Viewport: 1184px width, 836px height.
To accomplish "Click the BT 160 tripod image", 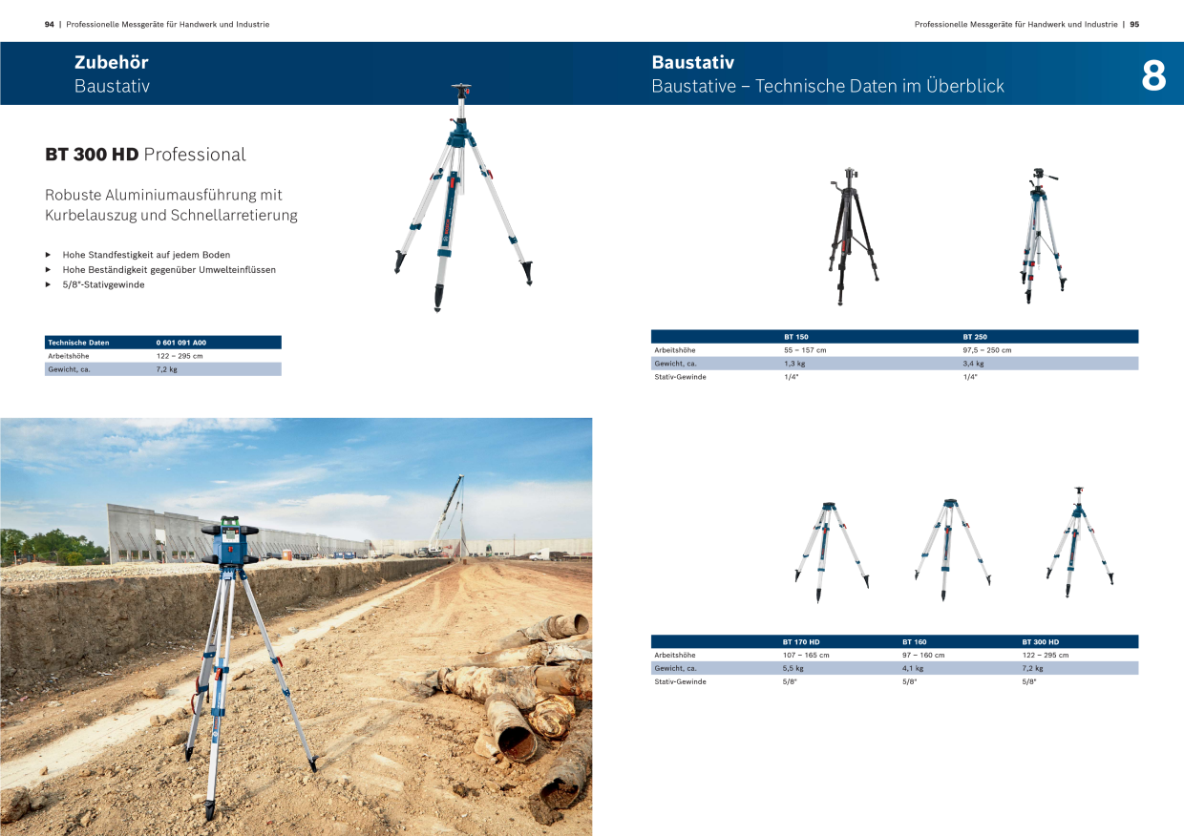I will [952, 550].
